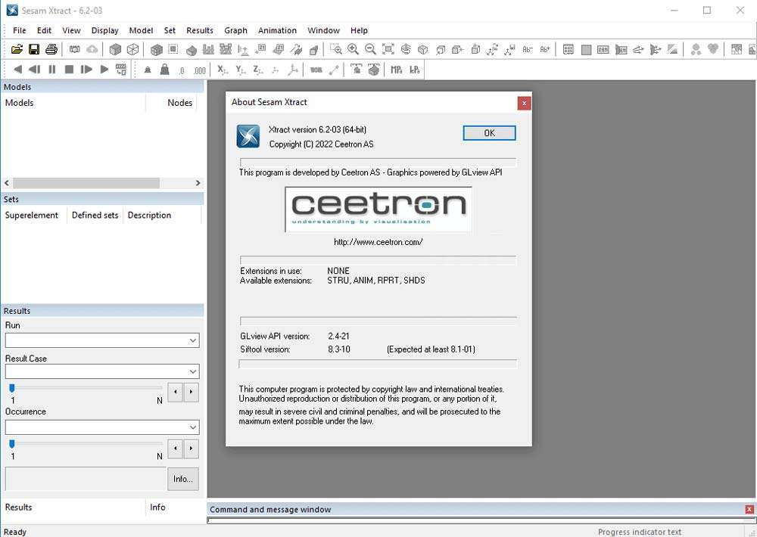The width and height of the screenshot is (757, 537).
Task: Click the play backward animation button
Action: pos(17,70)
